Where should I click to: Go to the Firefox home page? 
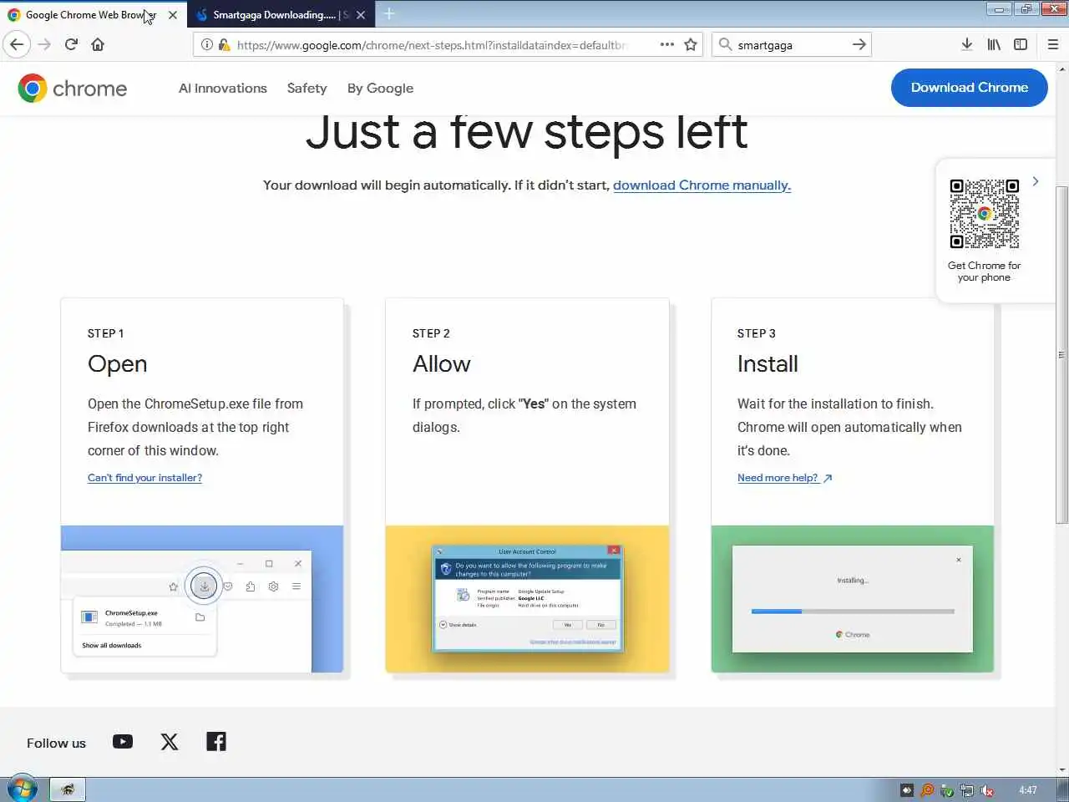[98, 44]
